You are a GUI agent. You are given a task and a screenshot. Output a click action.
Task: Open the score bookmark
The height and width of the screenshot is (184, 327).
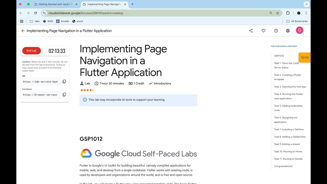click(78, 21)
